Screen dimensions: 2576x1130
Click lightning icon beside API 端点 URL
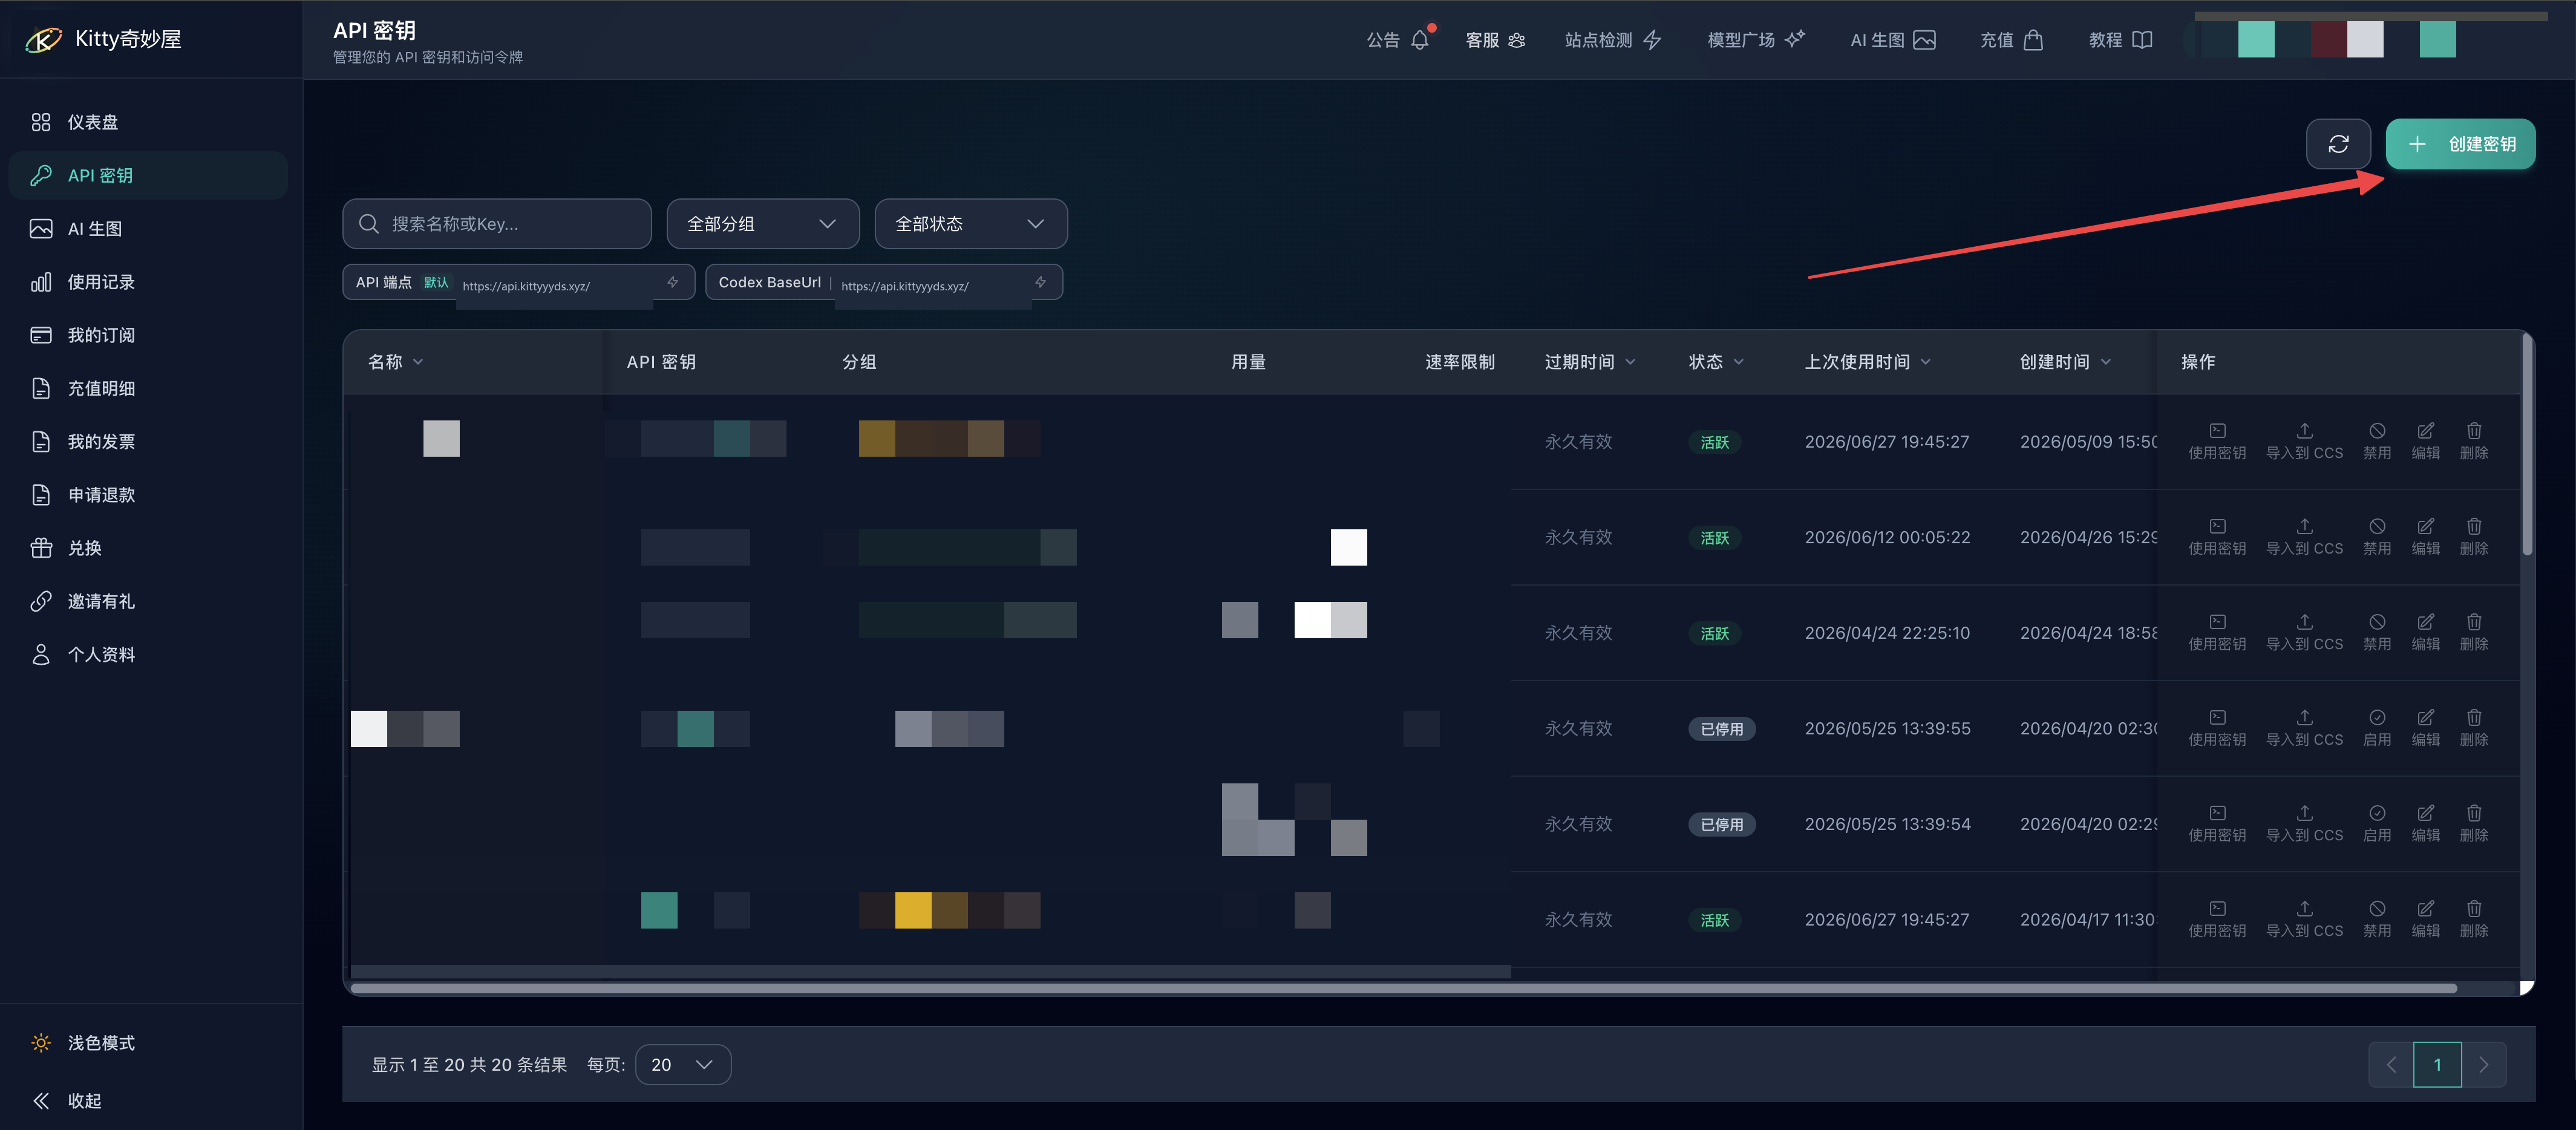point(673,283)
